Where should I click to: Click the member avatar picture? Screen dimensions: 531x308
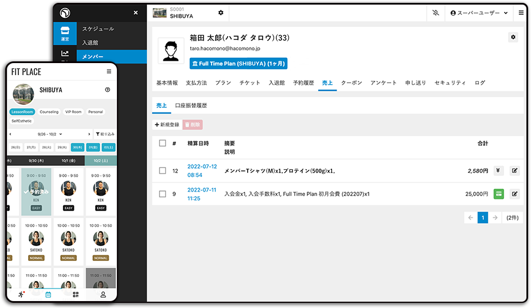pos(171,50)
